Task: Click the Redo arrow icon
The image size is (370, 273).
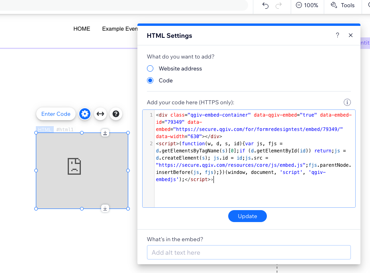Action: point(279,6)
